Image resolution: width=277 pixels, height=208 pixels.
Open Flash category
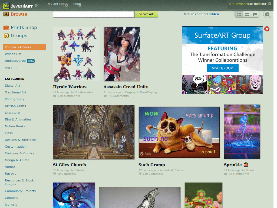9,133
